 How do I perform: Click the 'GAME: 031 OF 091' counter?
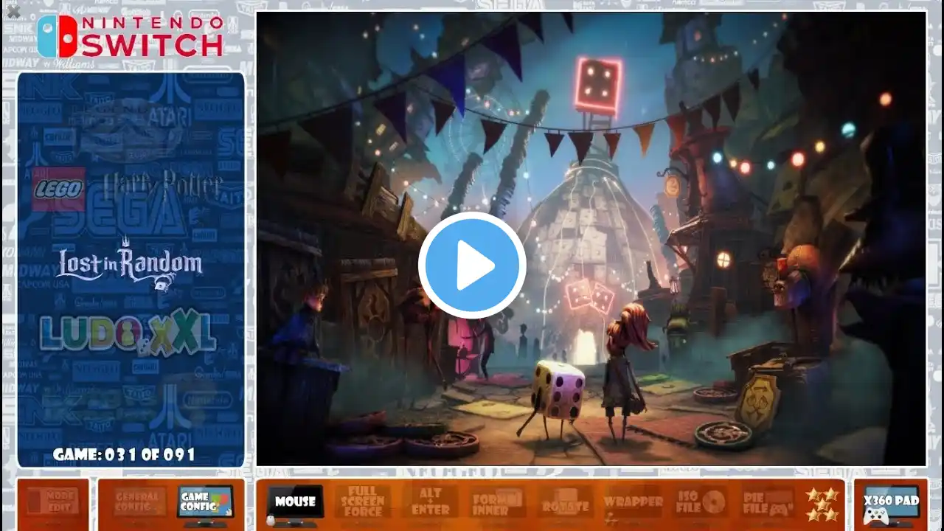pos(124,454)
